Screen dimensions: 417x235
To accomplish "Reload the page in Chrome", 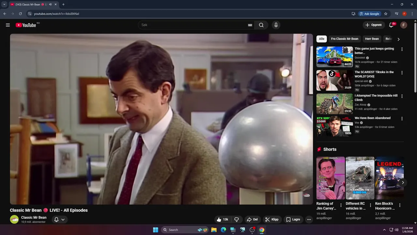I will click(x=20, y=14).
